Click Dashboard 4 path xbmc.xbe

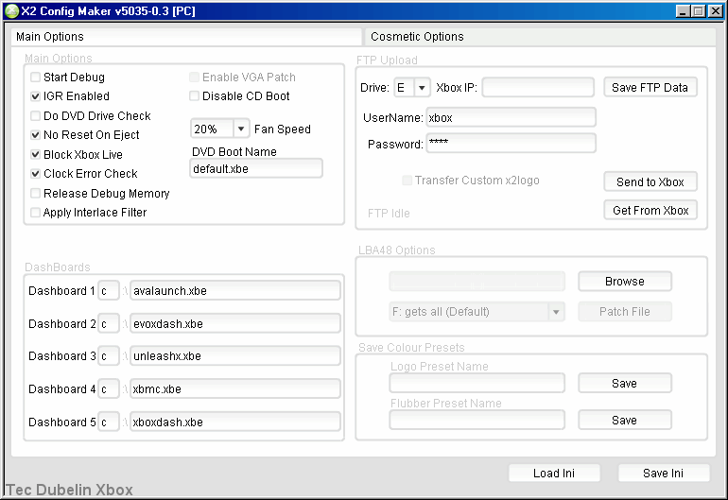pyautogui.click(x=234, y=389)
